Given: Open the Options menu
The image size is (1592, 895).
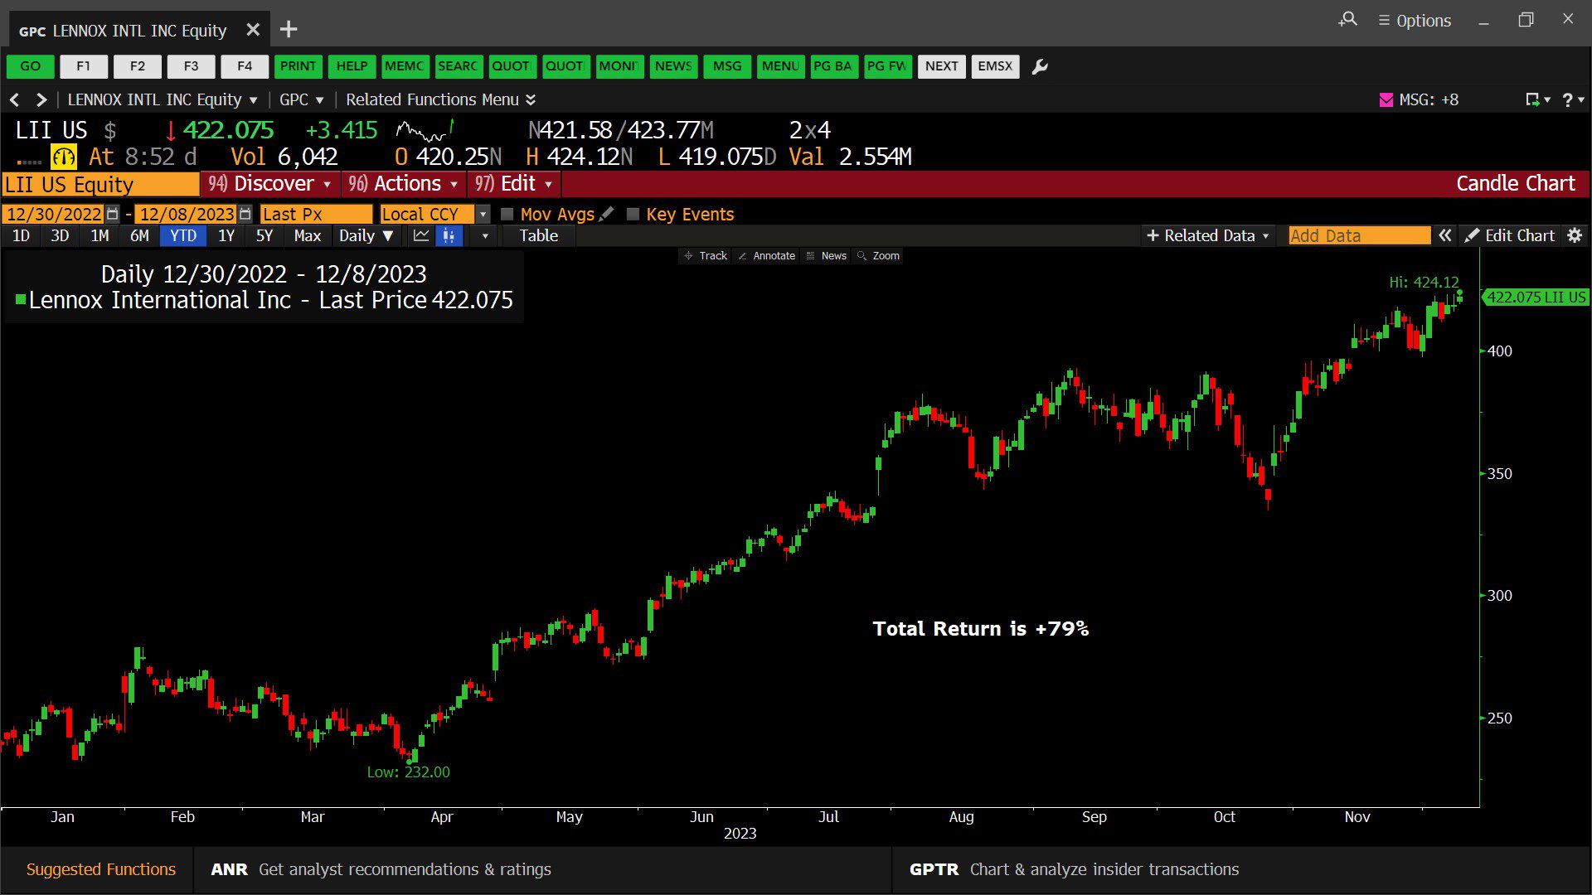Looking at the screenshot, I should (1415, 21).
